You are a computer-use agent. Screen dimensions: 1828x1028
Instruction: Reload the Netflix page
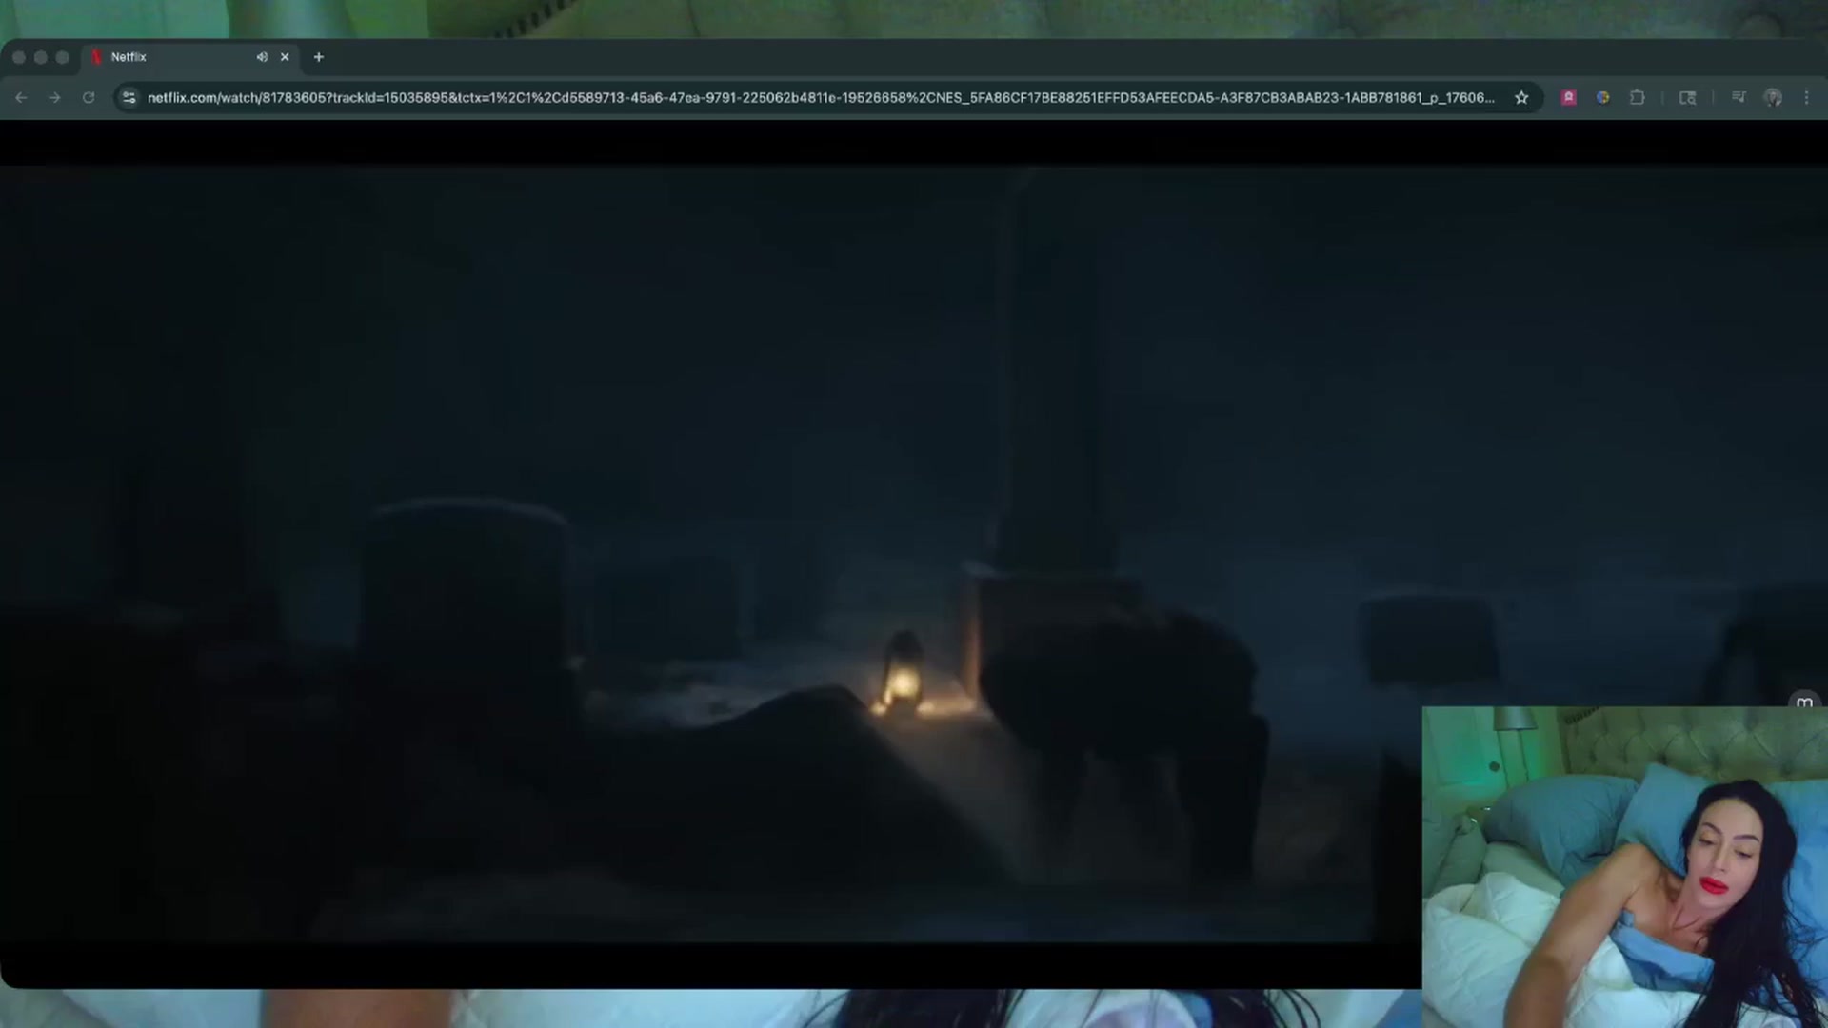tap(89, 97)
